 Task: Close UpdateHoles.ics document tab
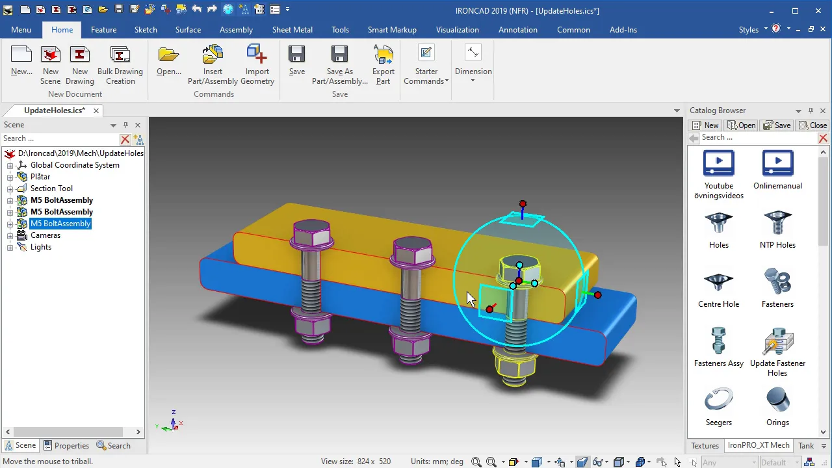pos(96,110)
